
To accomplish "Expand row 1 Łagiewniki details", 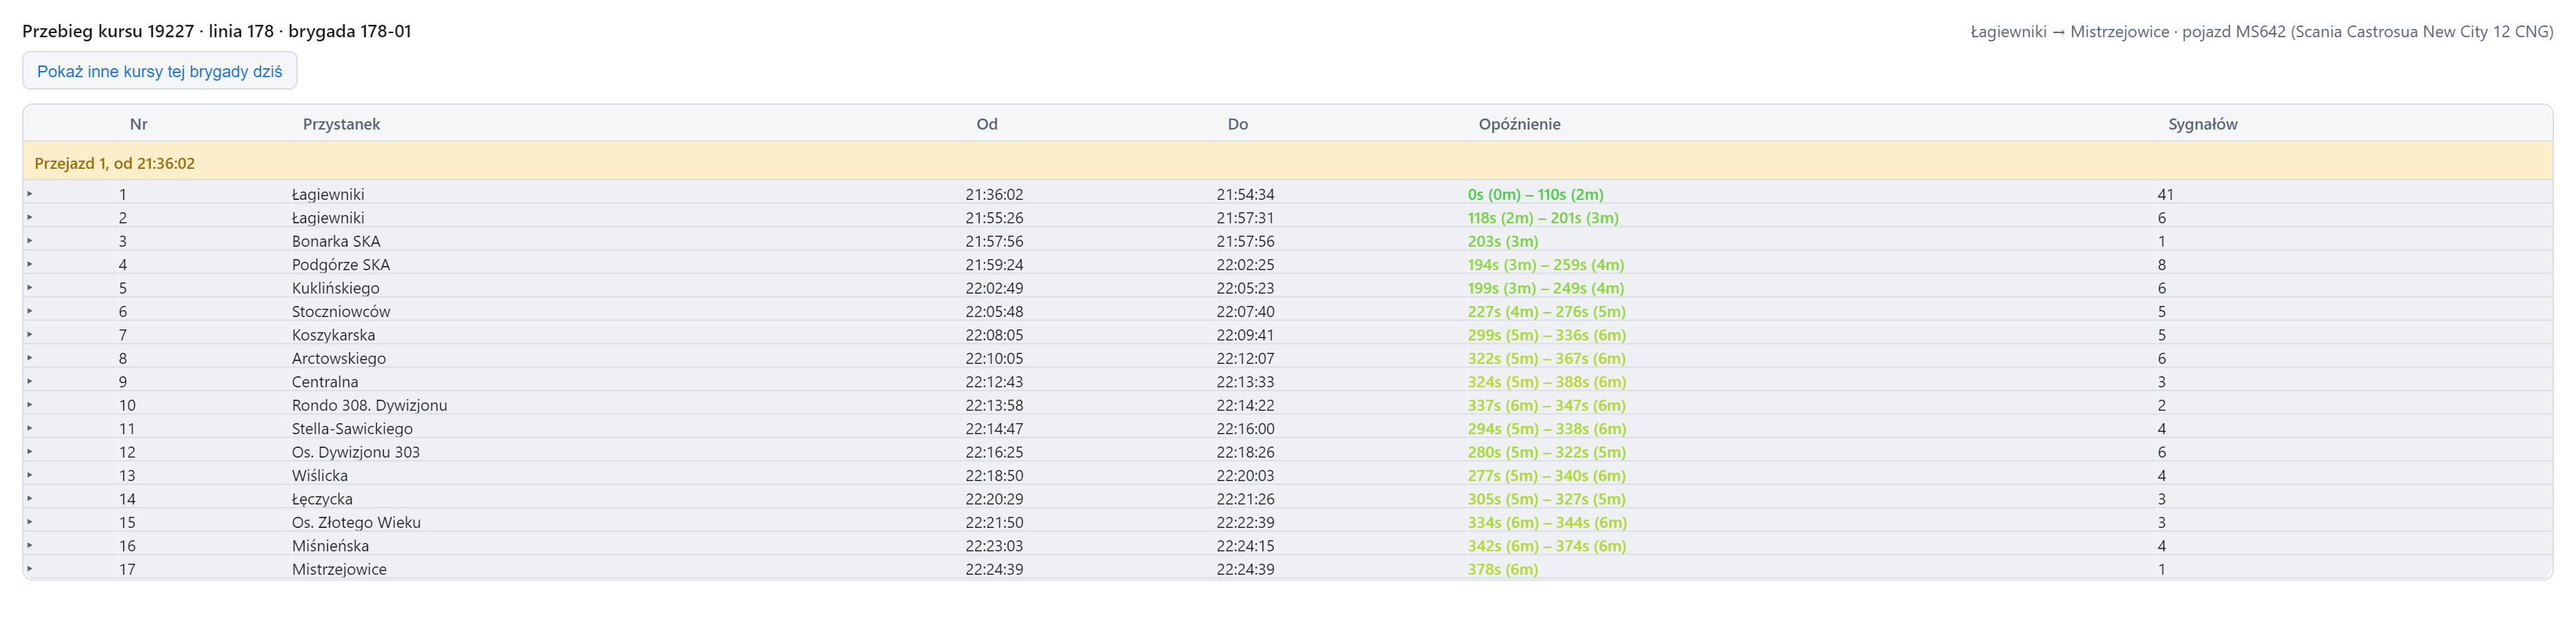I will (x=30, y=193).
